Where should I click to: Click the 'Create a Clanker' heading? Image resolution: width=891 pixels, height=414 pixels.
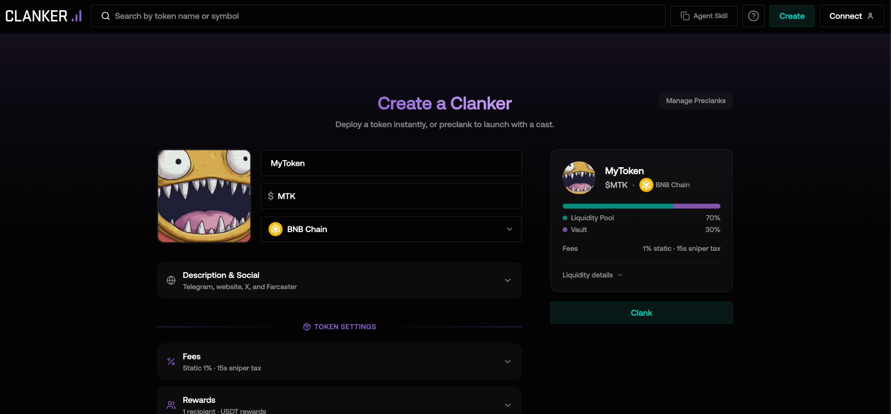pos(445,104)
